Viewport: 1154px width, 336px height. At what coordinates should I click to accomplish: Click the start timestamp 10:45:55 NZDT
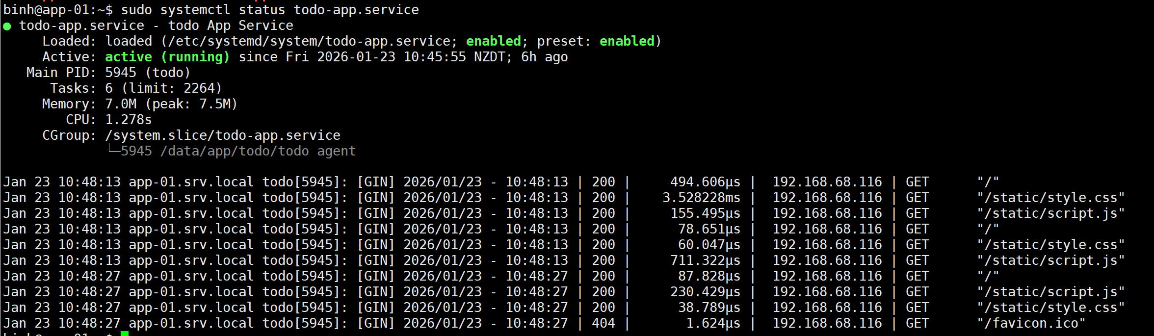454,57
